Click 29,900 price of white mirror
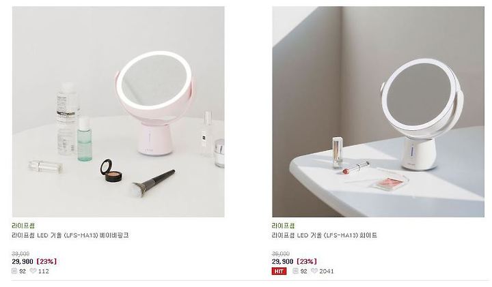This screenshot has height=287, width=492. 283,261
